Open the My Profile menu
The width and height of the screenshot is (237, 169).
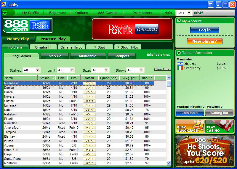(31, 13)
